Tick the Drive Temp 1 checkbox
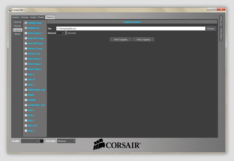234x161 pixels. coord(26,59)
